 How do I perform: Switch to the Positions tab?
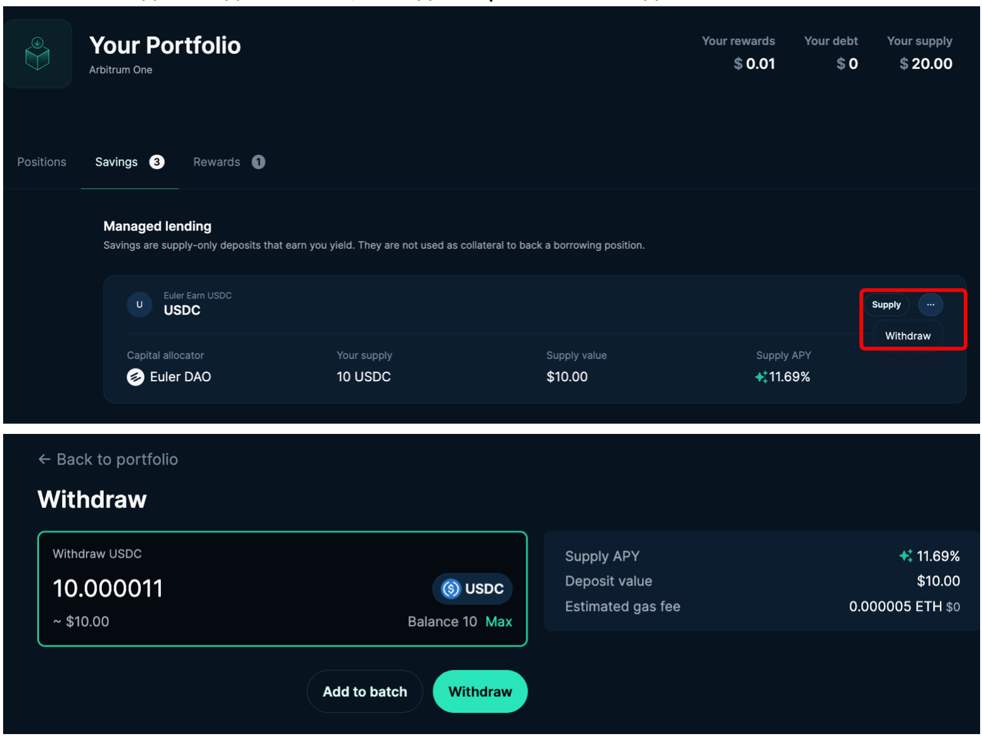point(41,162)
